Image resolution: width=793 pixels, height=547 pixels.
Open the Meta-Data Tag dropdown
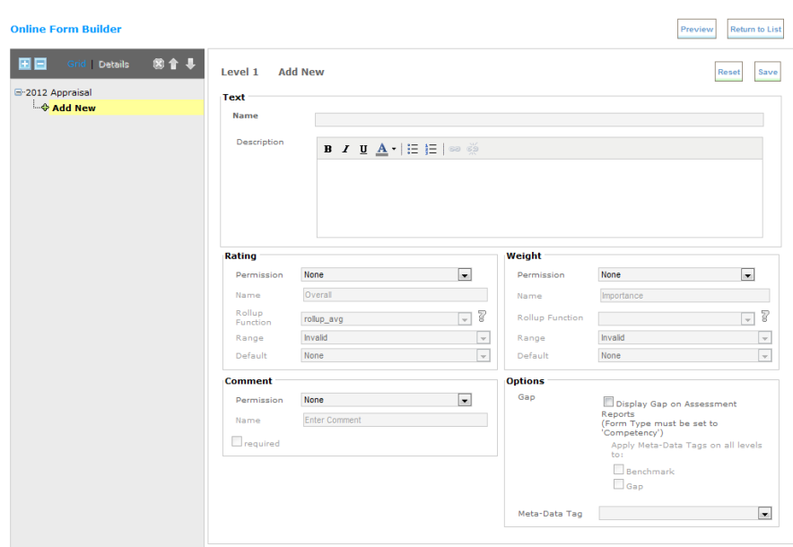(685, 514)
